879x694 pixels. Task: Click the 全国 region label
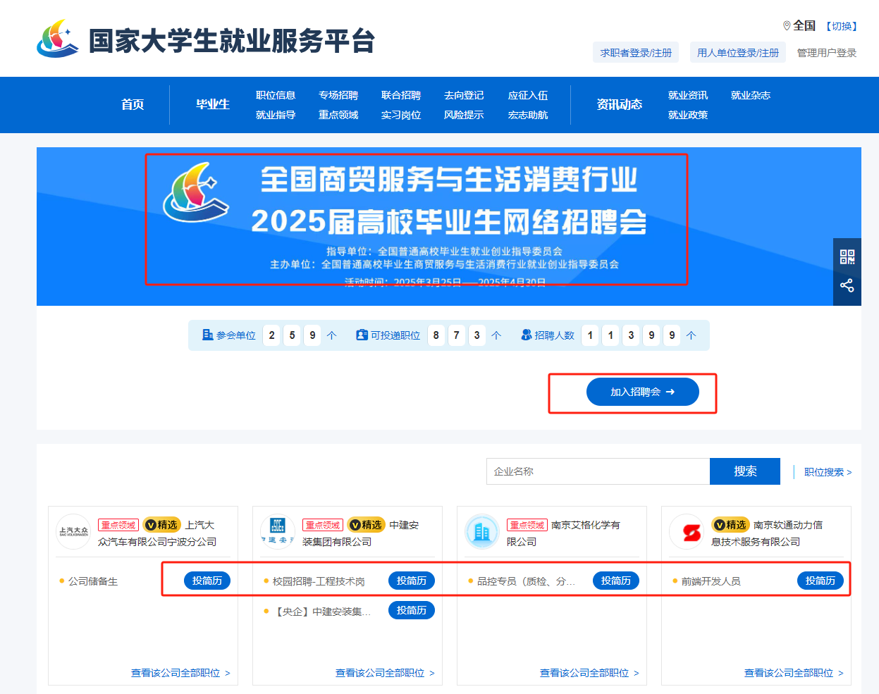pyautogui.click(x=804, y=26)
